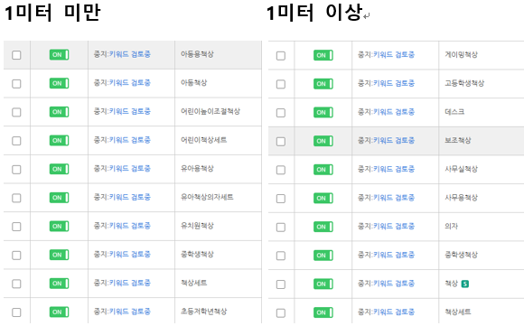This screenshot has height=326, width=524.
Task: Disable the 어린이책상세트 ON toggle
Action: pyautogui.click(x=59, y=140)
